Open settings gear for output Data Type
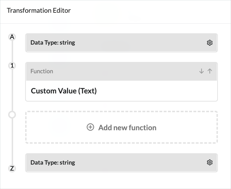 [x=209, y=162]
